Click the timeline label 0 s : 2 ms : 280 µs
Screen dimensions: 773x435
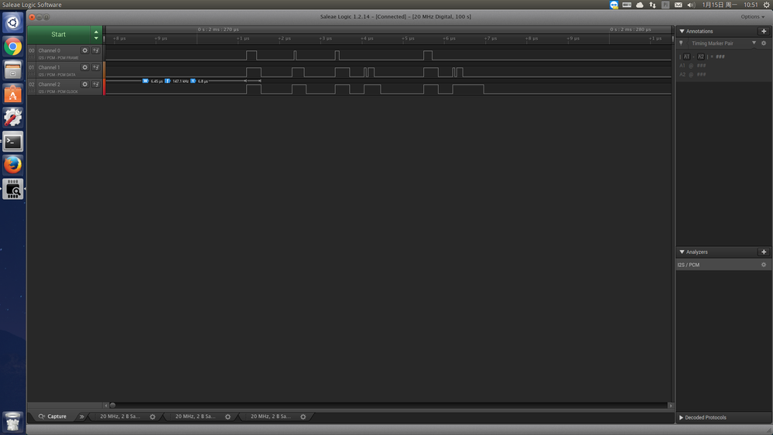[x=631, y=29]
